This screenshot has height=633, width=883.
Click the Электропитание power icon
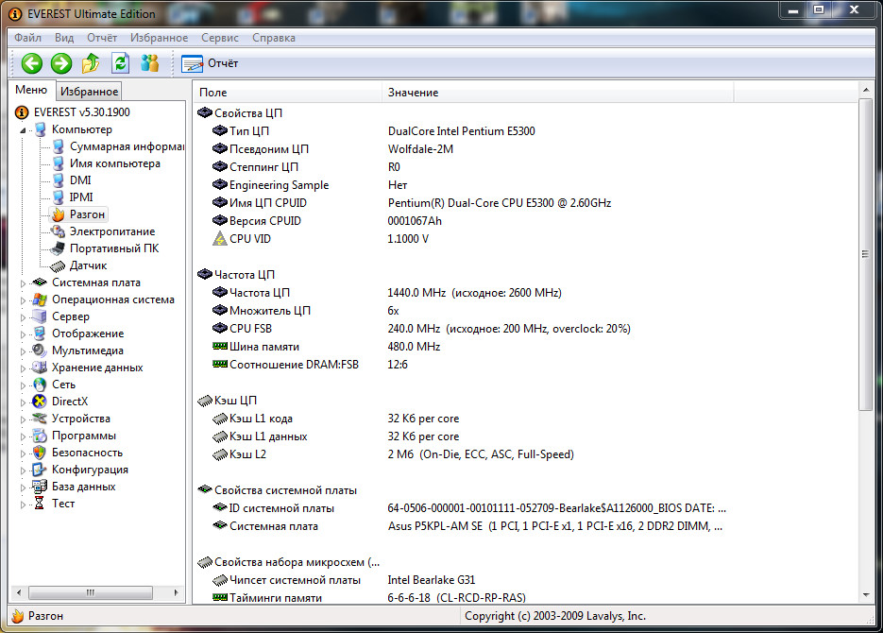58,231
